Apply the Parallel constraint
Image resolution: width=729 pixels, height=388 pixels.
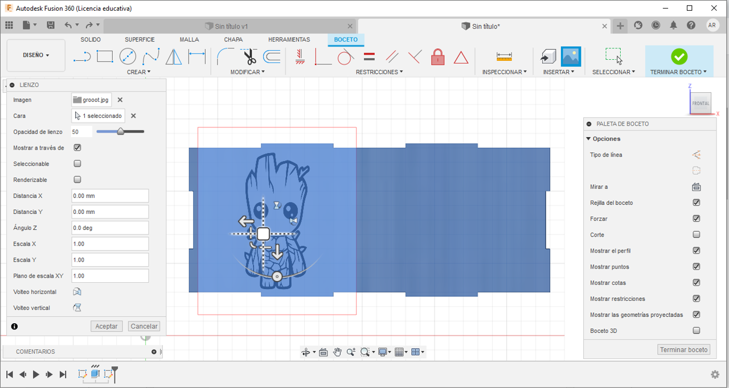click(x=392, y=56)
